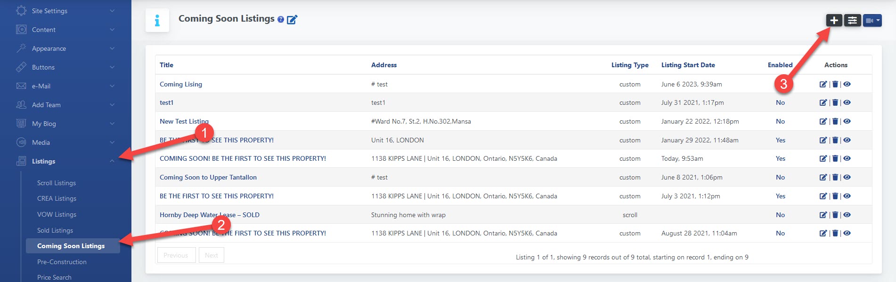Click the blue question mark help icon
This screenshot has width=896, height=282.
[281, 19]
